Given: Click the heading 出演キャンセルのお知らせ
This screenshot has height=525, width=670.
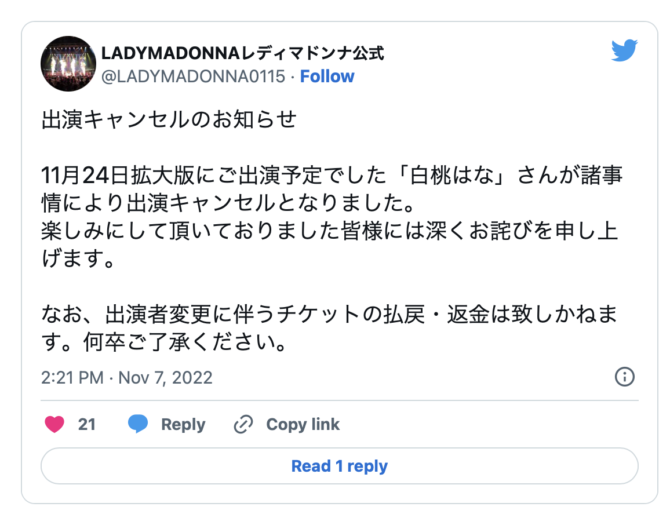Looking at the screenshot, I should point(169,120).
